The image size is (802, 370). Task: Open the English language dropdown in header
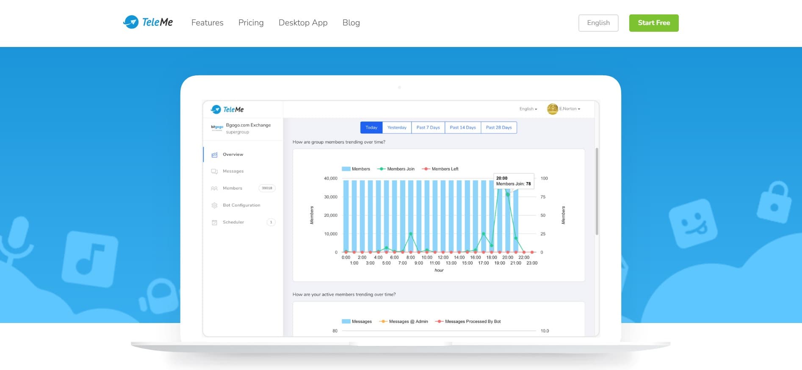pos(598,23)
